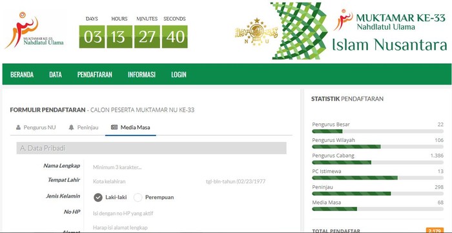The height and width of the screenshot is (233, 452).
Task: Click the STATISTIK PENDAFTARAN heading
Action: pos(347,99)
